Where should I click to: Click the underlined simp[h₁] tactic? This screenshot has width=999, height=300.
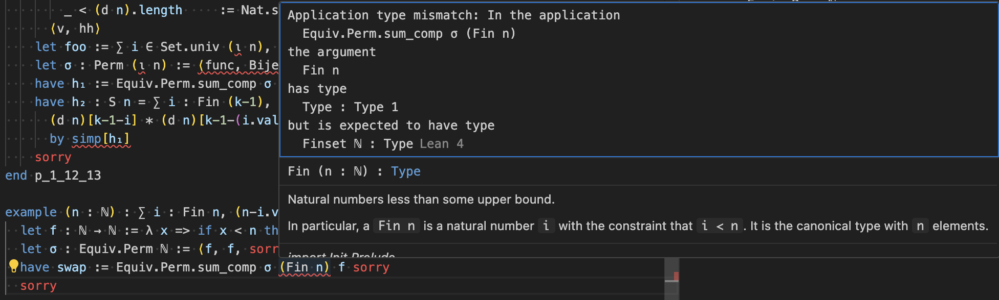[x=100, y=139]
